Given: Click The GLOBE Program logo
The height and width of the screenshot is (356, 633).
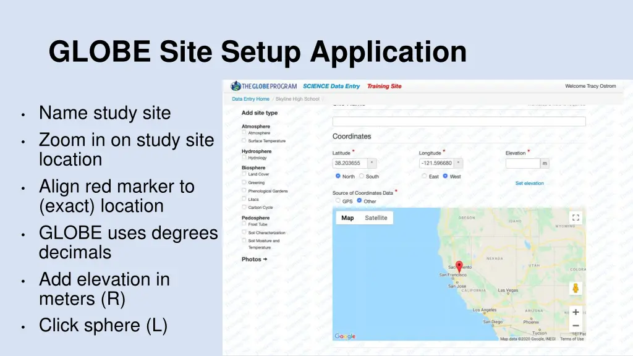Looking at the screenshot, I should pyautogui.click(x=263, y=86).
